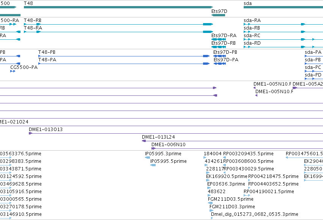The image size is (323, 220).
Task: Select the Ets97D-RA transcript label
Action: click(224, 36)
